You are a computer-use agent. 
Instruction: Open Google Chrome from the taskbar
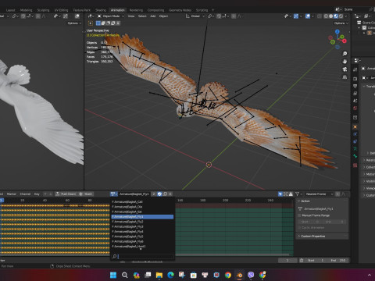(228, 275)
